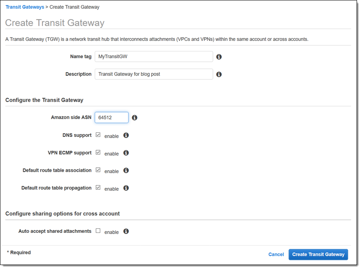Disable the DNS support checkbox
This screenshot has width=361, height=269.
click(98, 135)
